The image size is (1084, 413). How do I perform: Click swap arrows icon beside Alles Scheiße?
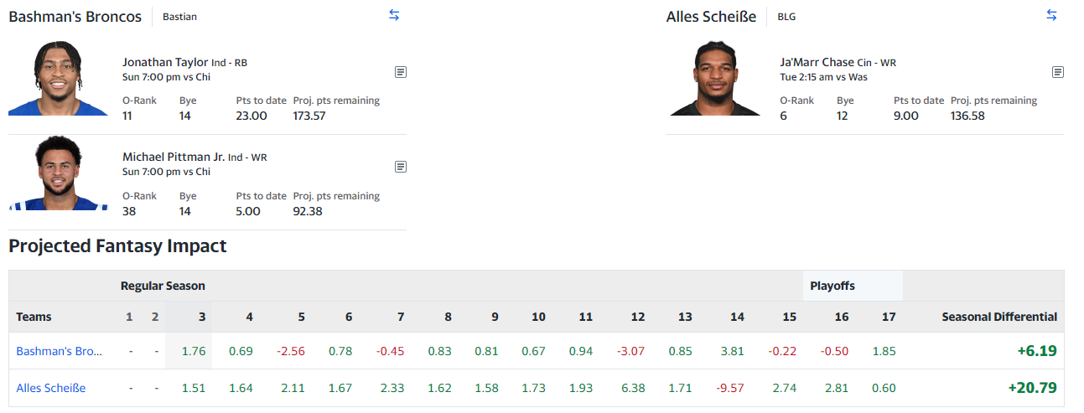click(1051, 15)
